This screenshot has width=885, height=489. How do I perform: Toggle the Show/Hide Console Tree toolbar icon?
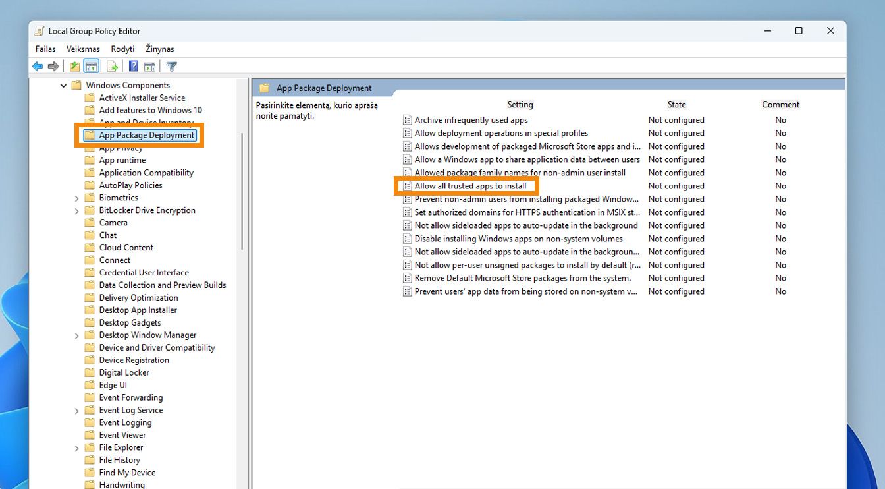92,67
